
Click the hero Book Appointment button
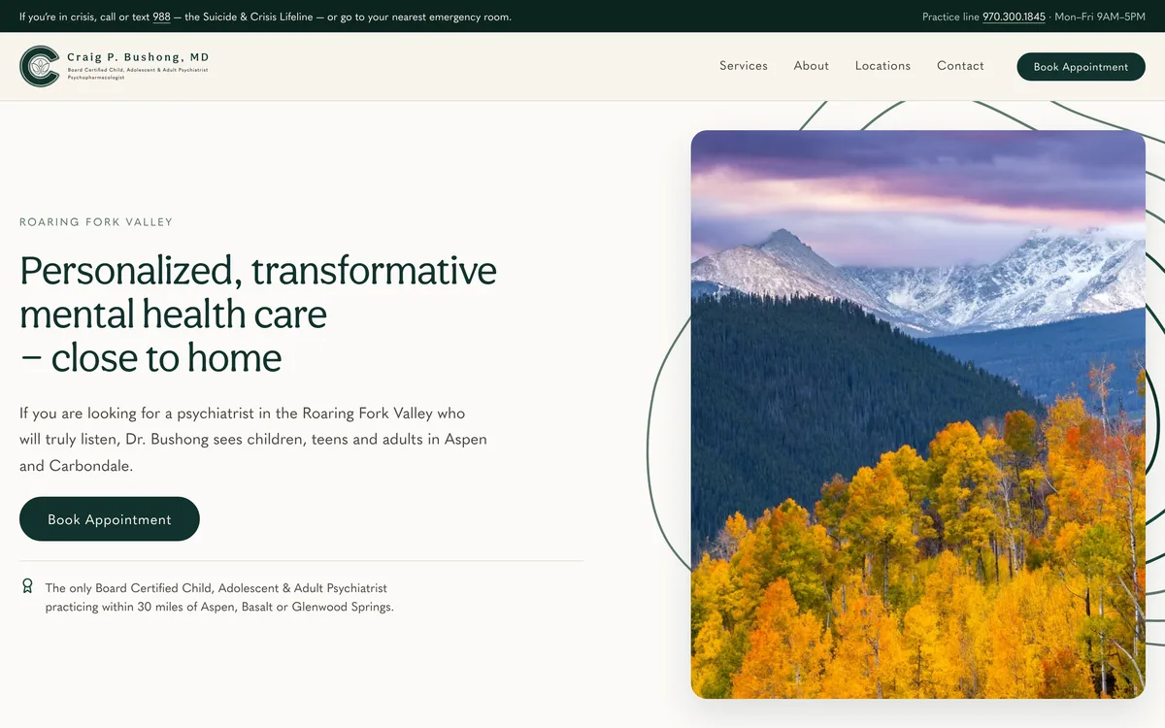point(110,519)
